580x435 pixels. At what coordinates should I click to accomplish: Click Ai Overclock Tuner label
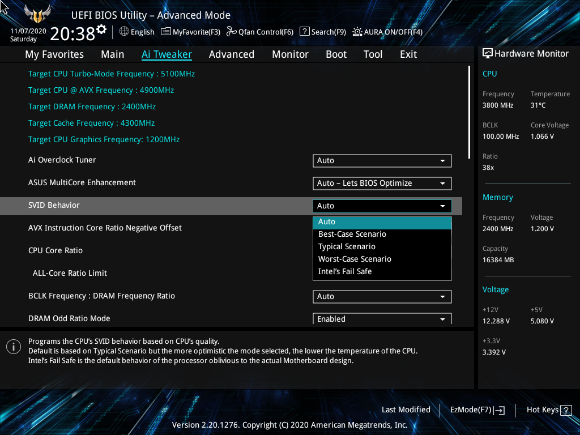tap(62, 160)
